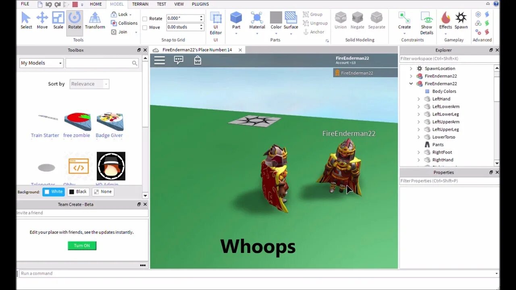This screenshot has height=290, width=516.
Task: Set toolbox background to Black
Action: [x=78, y=192]
